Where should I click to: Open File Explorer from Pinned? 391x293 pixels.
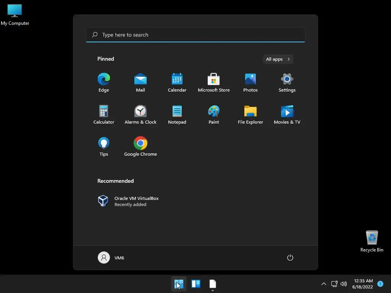[x=250, y=114]
